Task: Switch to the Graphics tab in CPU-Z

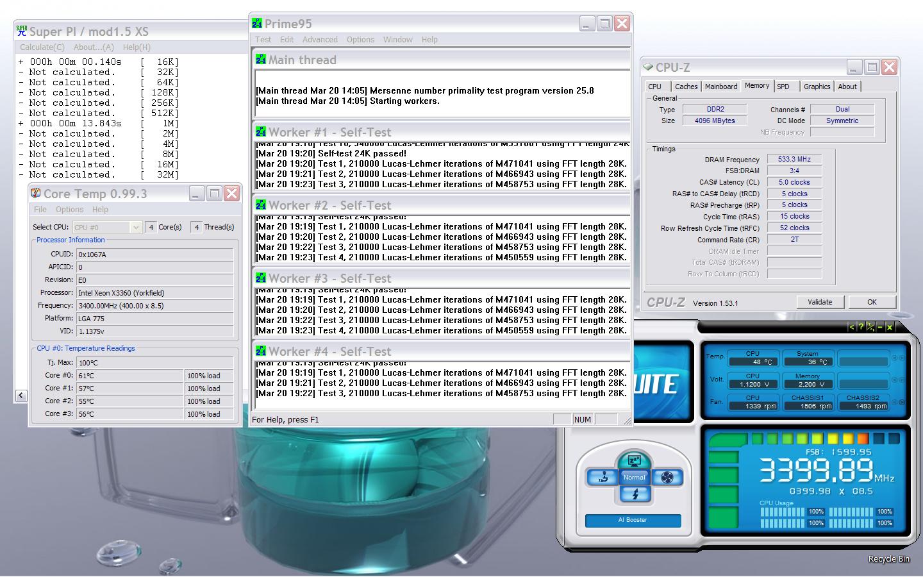Action: click(817, 87)
